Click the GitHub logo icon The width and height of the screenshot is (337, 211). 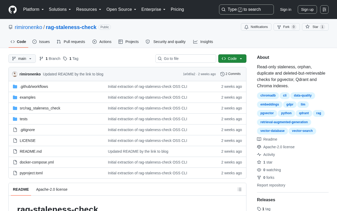(x=13, y=9)
